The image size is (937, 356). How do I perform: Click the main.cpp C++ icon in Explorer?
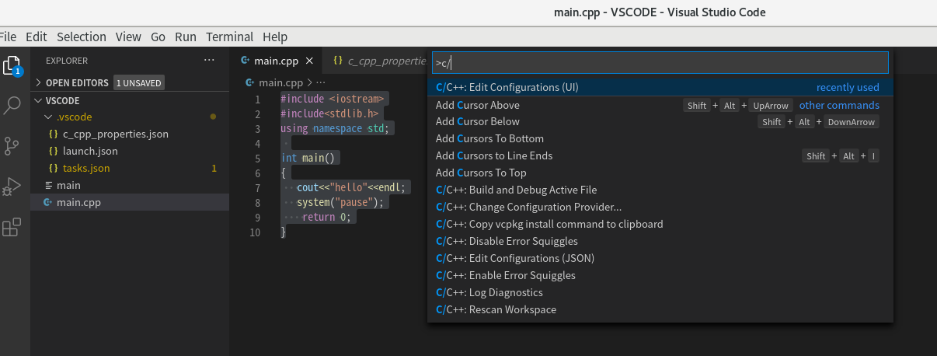pyautogui.click(x=48, y=202)
